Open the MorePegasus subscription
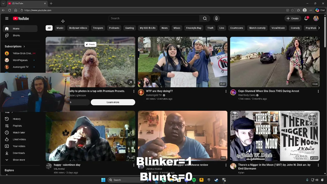 tap(20, 60)
